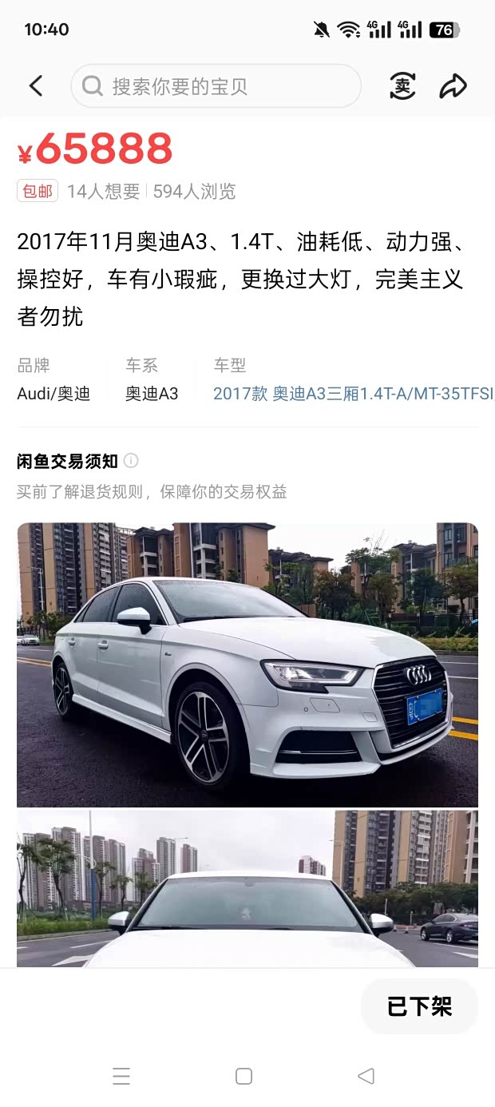
Task: Focus the 搜索你要的宝贝 search field
Action: pyautogui.click(x=216, y=86)
